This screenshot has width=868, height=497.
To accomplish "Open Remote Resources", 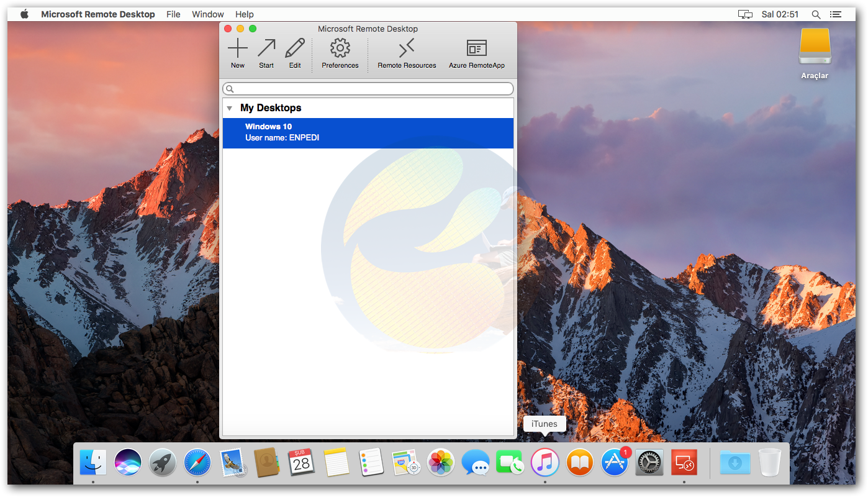I will pos(407,53).
